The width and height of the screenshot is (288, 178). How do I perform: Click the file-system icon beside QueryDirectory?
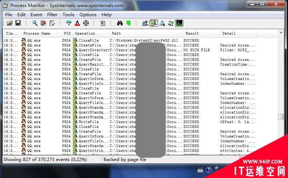click(x=75, y=50)
